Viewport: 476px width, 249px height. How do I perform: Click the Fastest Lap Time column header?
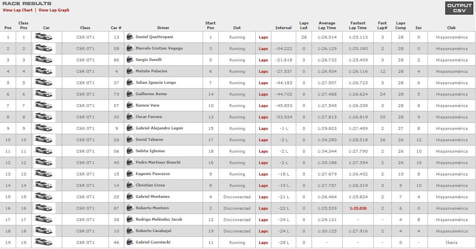click(x=358, y=26)
